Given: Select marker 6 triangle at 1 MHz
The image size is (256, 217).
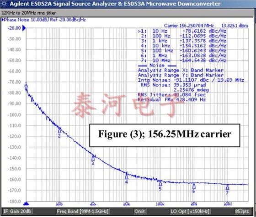Looking at the screenshot, I should coord(194,186).
